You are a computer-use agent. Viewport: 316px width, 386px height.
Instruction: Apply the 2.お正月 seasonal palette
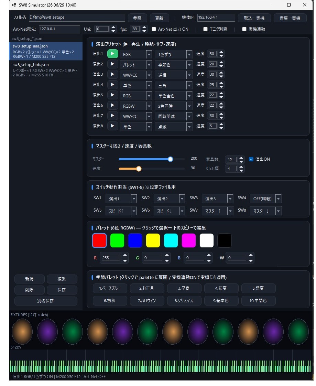pos(147,288)
